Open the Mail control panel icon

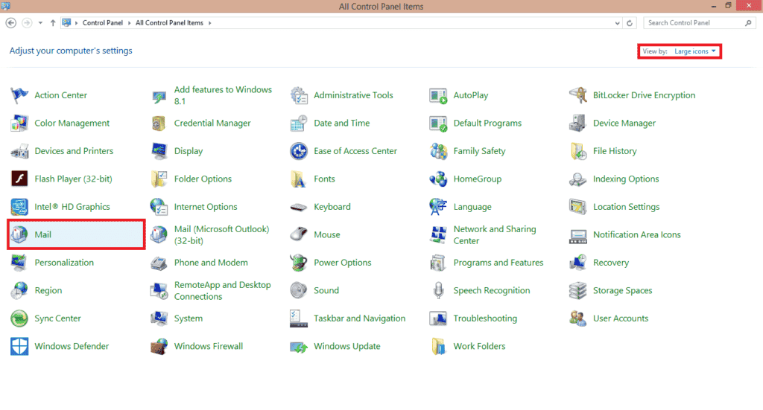coord(20,235)
